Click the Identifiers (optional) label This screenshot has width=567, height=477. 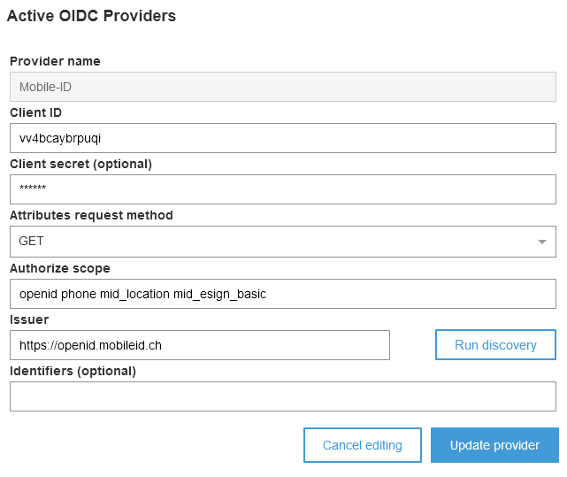(x=73, y=371)
